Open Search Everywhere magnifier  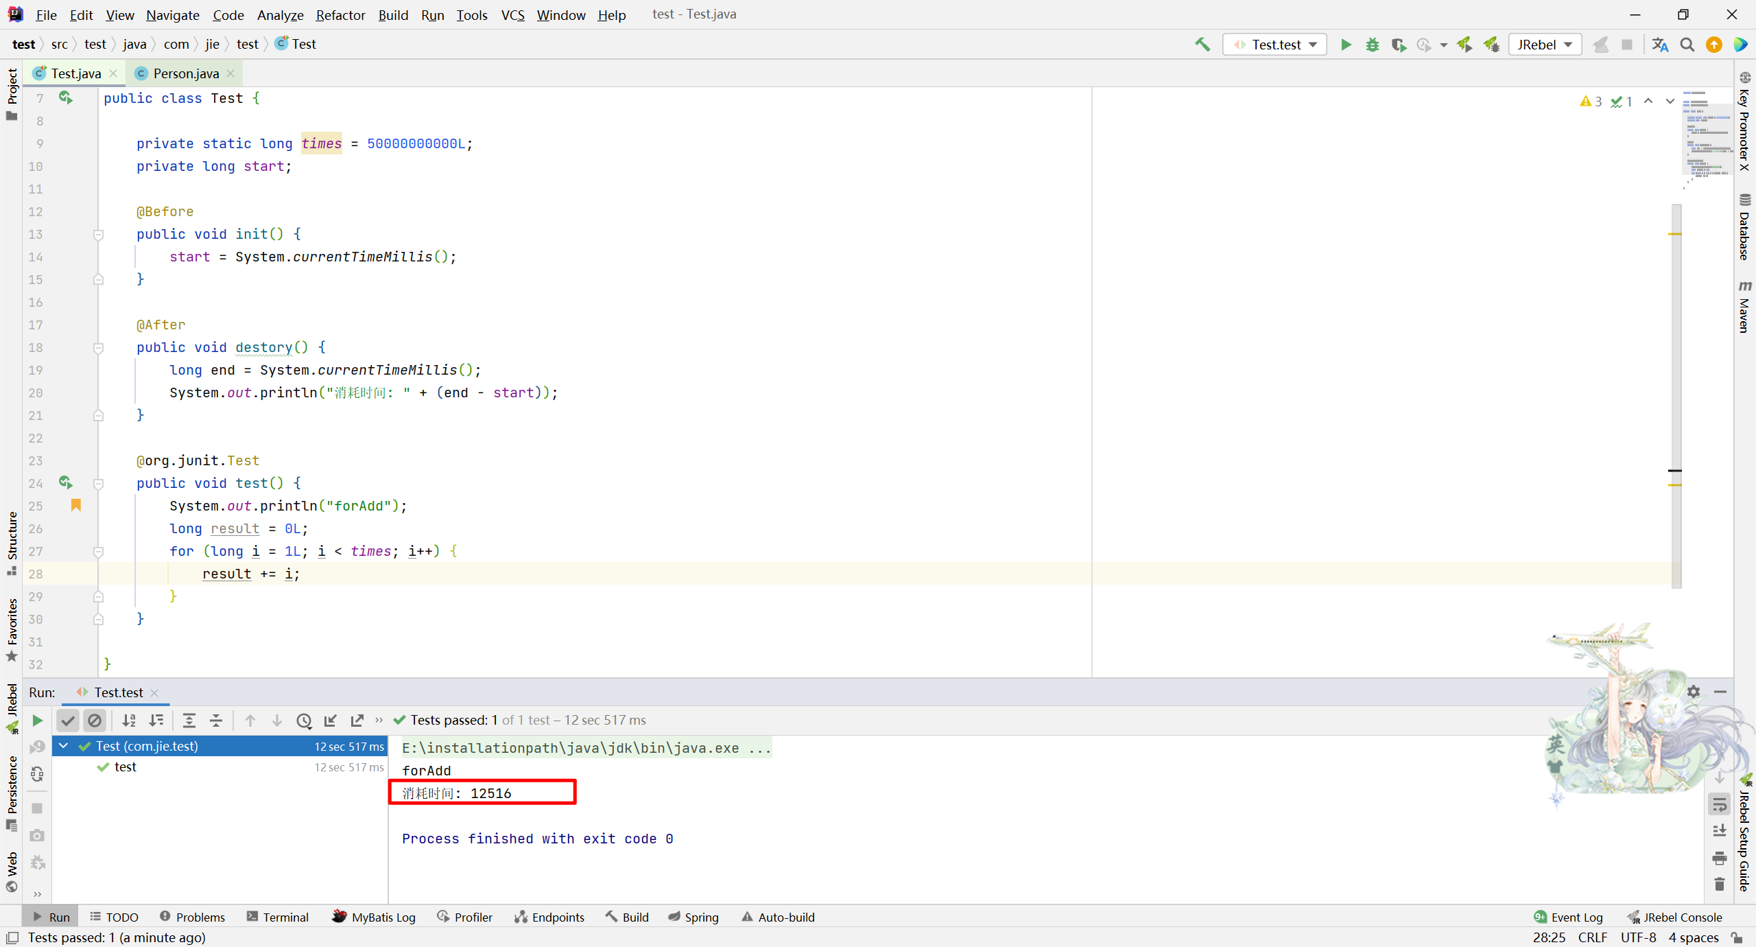[x=1687, y=45]
